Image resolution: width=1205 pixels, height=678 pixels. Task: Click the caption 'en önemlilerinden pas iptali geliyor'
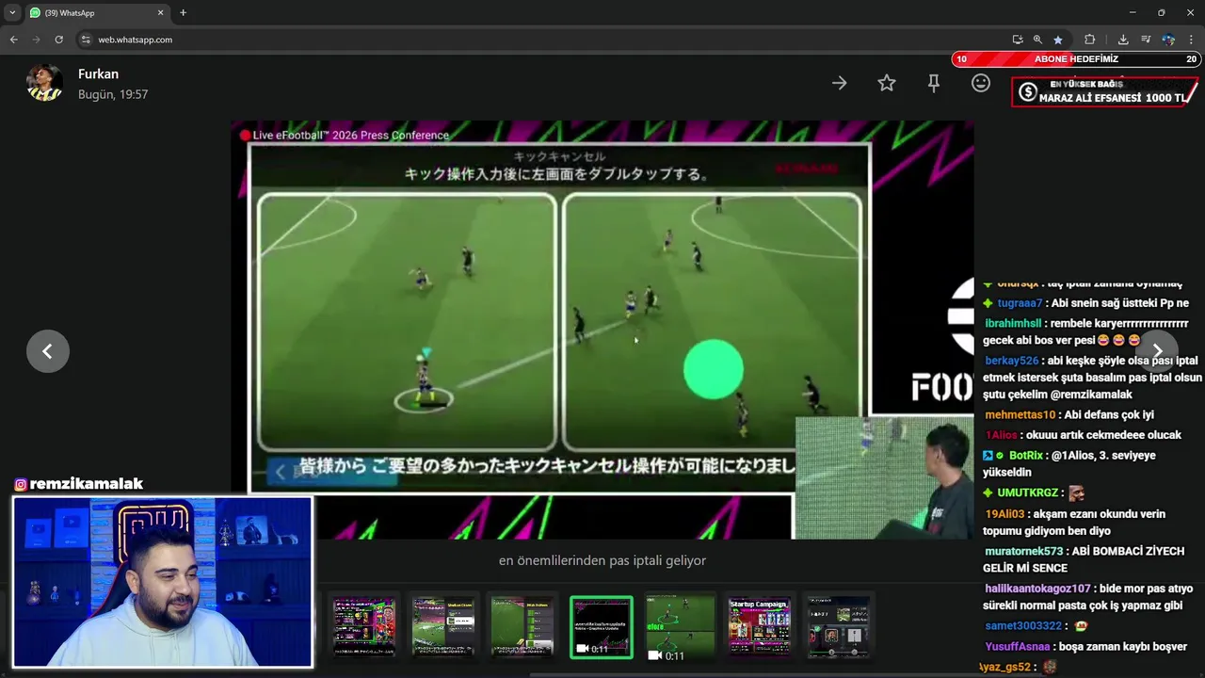(602, 560)
